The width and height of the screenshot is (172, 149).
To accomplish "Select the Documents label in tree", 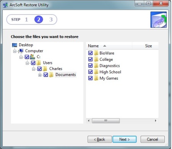I will [x=66, y=74].
